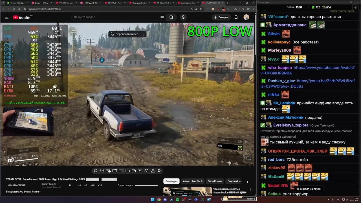The width and height of the screenshot is (361, 203).
Task: Open YouTube notifications bell
Action: click(236, 17)
